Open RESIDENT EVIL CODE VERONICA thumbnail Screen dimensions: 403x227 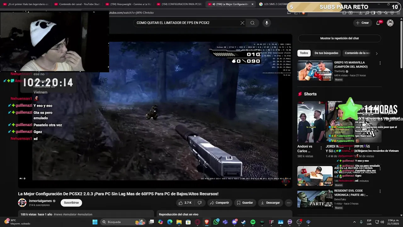coord(315,199)
